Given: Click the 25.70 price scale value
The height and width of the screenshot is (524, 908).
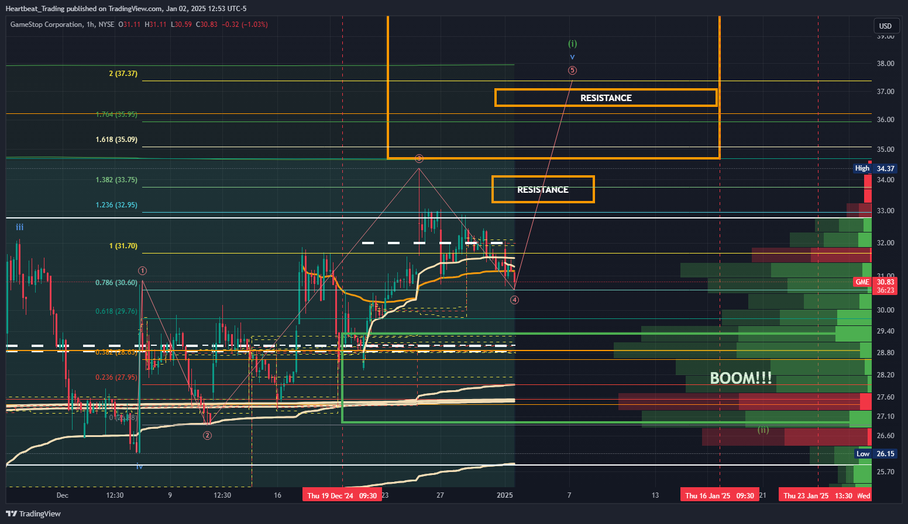Looking at the screenshot, I should pyautogui.click(x=885, y=472).
